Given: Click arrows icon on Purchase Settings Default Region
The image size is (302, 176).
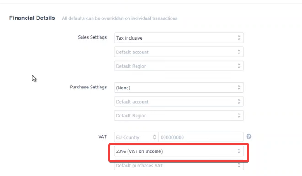Looking at the screenshot, I should (239, 115).
